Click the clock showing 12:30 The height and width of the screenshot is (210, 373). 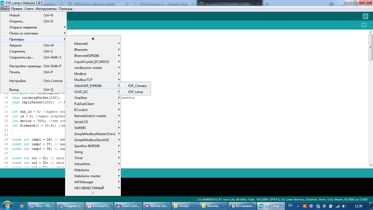coord(358,206)
